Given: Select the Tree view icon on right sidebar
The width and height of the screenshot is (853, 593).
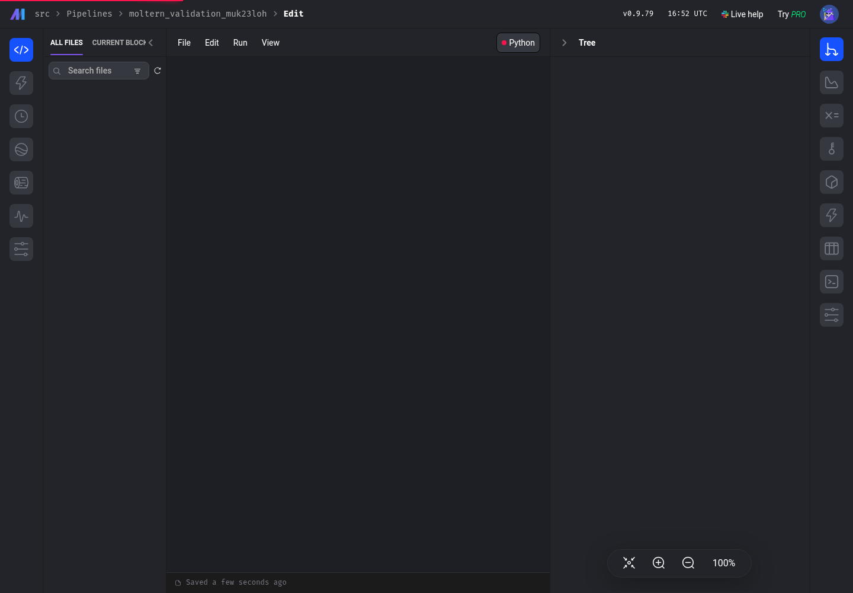Looking at the screenshot, I should pos(832,49).
